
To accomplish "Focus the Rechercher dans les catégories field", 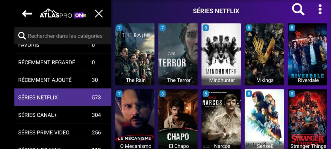I will (x=63, y=36).
